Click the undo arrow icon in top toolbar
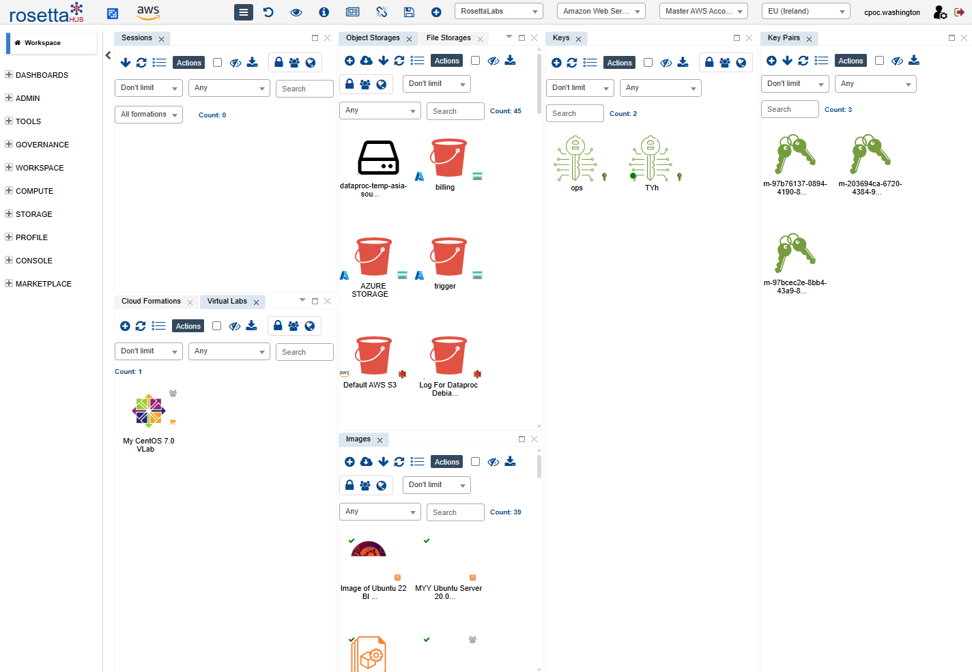972x672 pixels. [x=268, y=12]
